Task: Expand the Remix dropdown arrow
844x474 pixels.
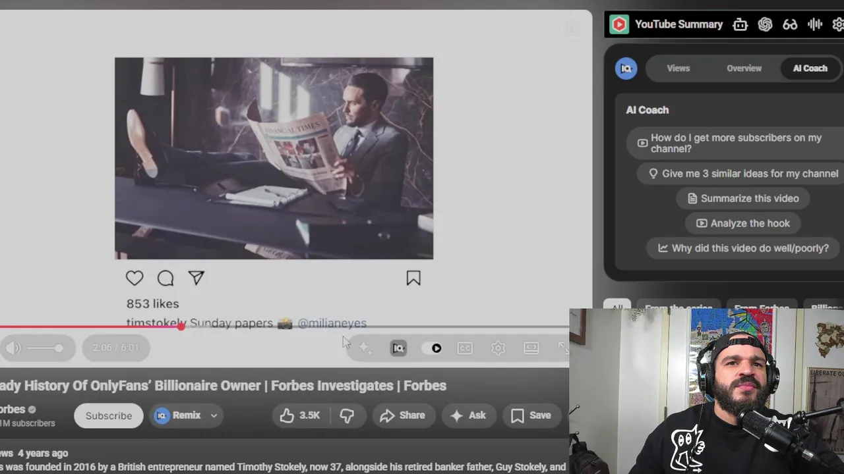Action: 214,415
